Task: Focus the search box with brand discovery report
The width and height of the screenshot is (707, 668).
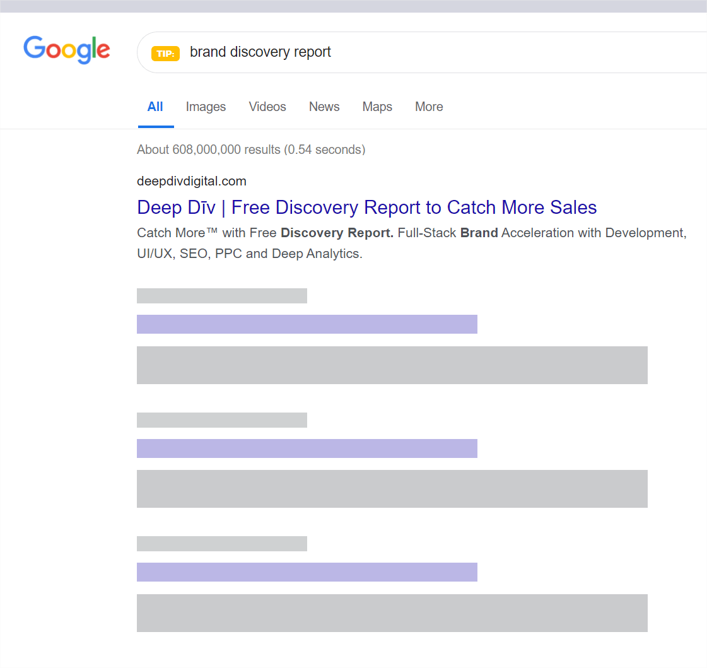Action: (x=422, y=52)
